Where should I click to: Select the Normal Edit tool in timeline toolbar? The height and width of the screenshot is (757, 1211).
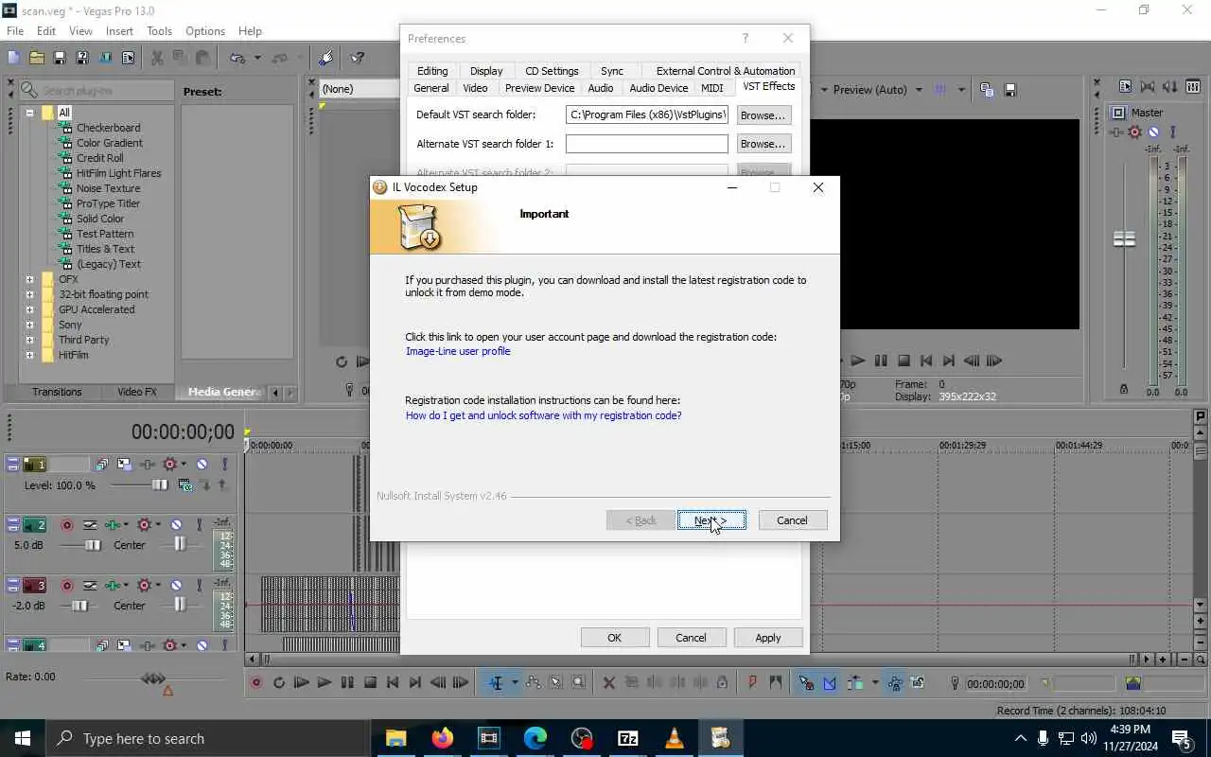pyautogui.click(x=496, y=682)
